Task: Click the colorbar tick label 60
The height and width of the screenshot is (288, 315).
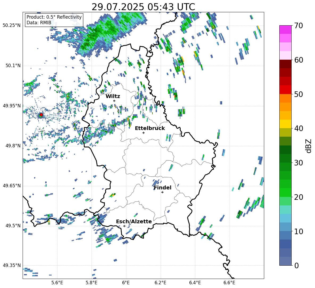Action: click(x=298, y=60)
